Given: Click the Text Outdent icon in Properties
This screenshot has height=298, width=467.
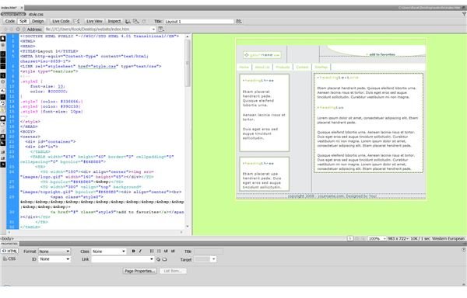Looking at the screenshot, I should pos(166,251).
